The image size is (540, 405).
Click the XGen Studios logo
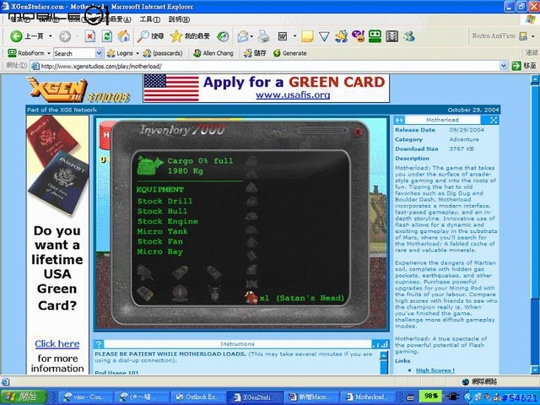(x=78, y=90)
